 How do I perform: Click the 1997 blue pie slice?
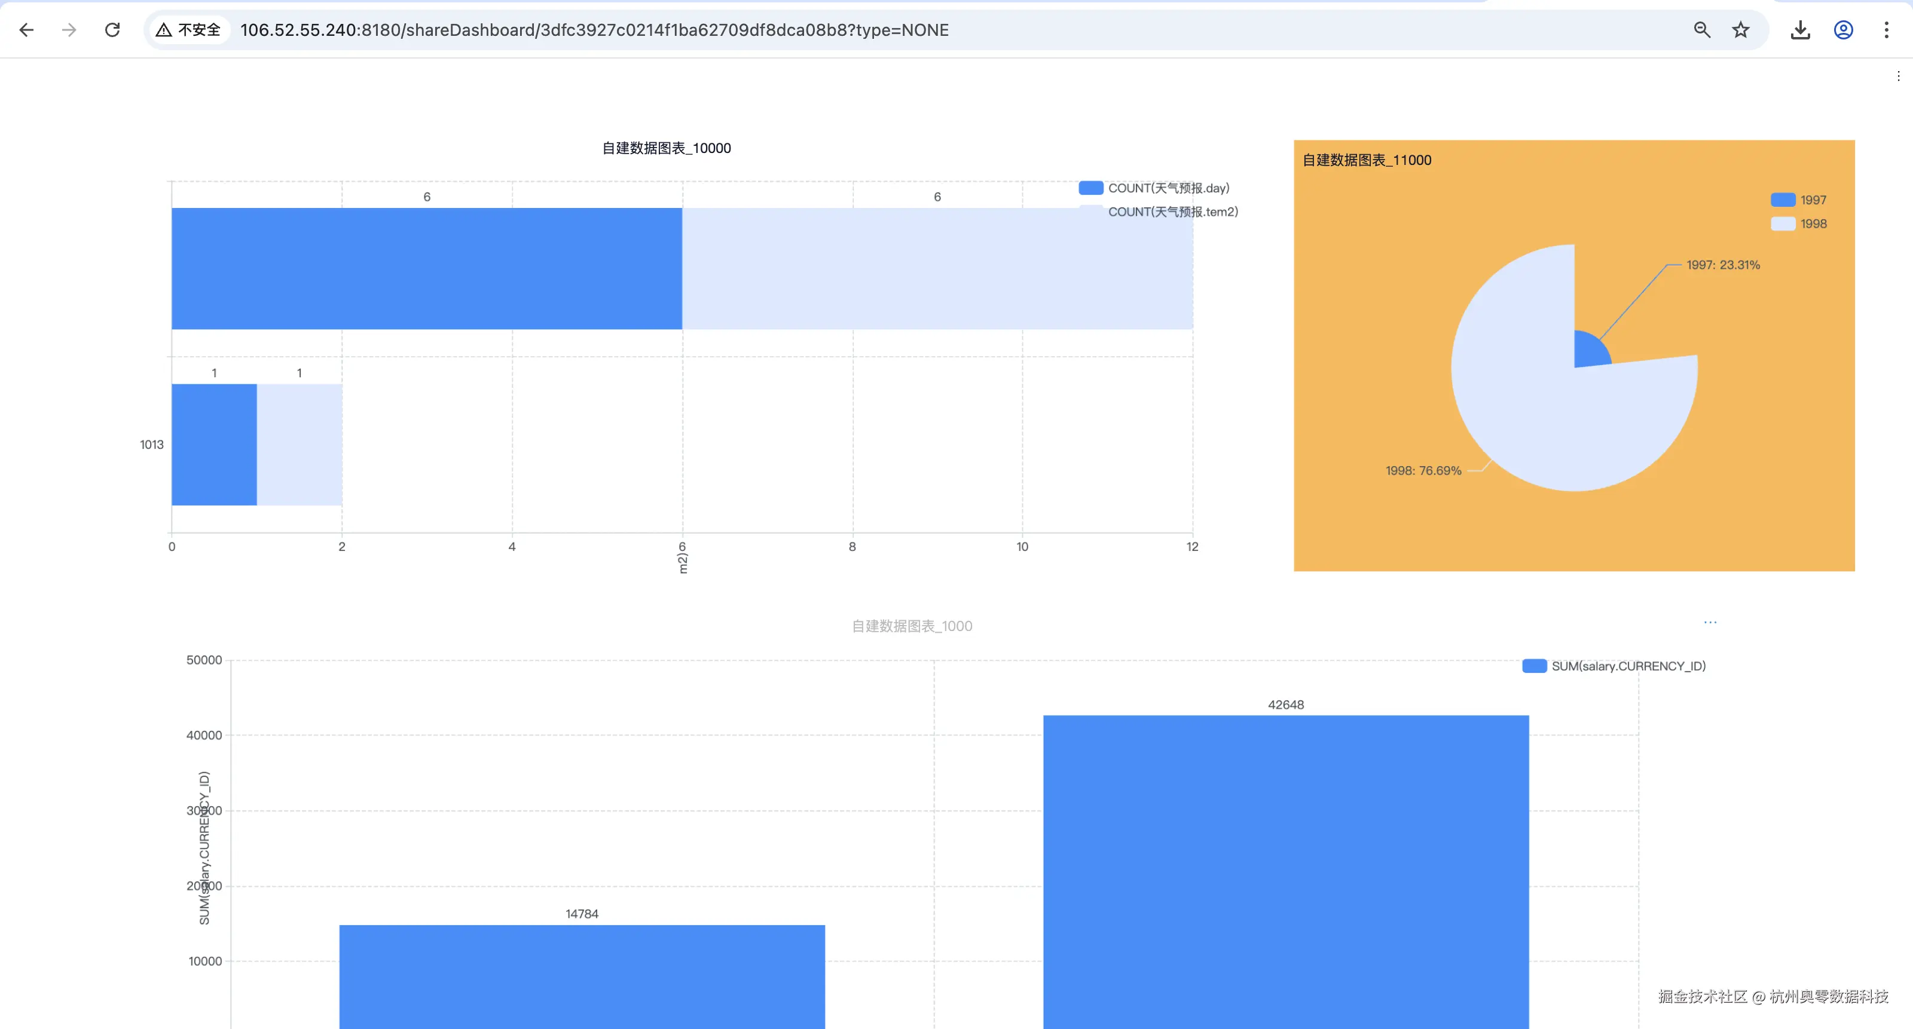click(x=1588, y=352)
